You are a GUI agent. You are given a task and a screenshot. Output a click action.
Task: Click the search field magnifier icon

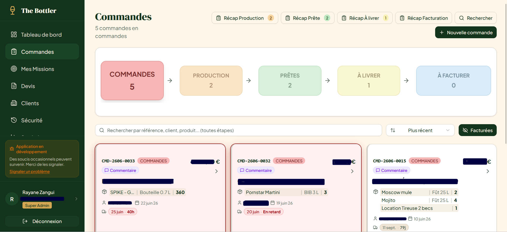pos(102,130)
